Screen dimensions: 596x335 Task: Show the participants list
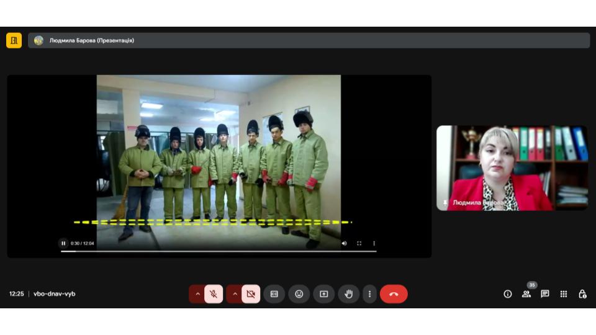click(x=526, y=294)
